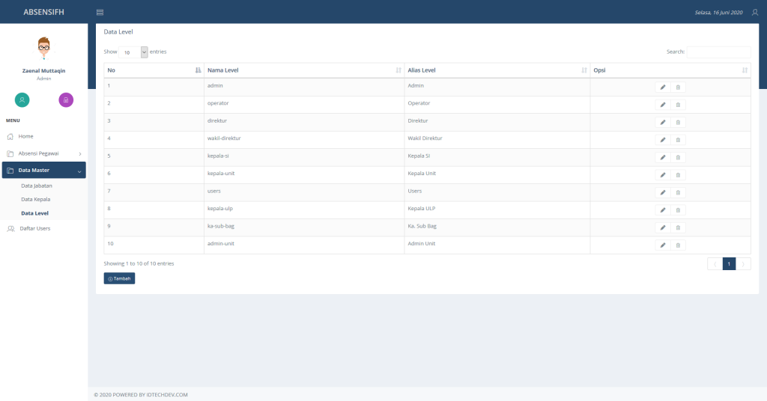Edit the kepala-si level row
767x401 pixels.
663,157
